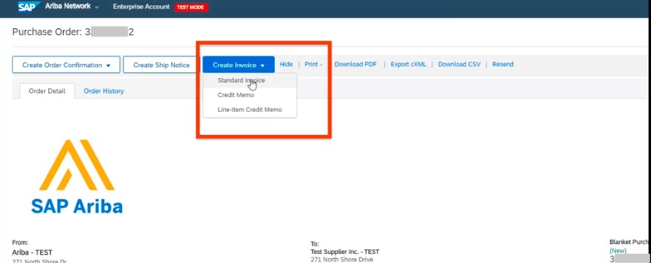Select Standard Invoice from the menu

(241, 81)
